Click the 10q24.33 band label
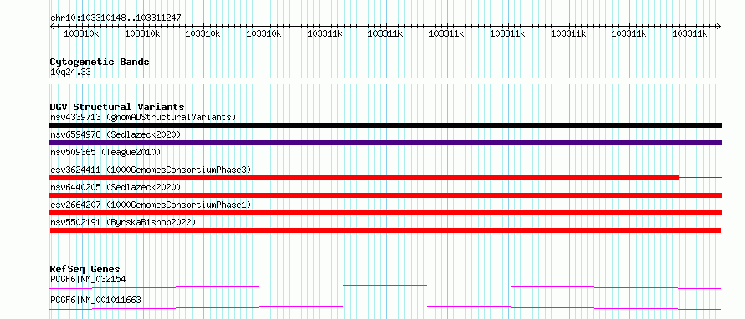 70,73
